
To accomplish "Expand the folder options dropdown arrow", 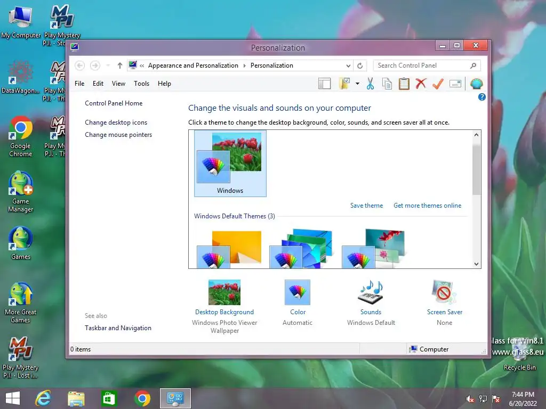I will tap(358, 84).
